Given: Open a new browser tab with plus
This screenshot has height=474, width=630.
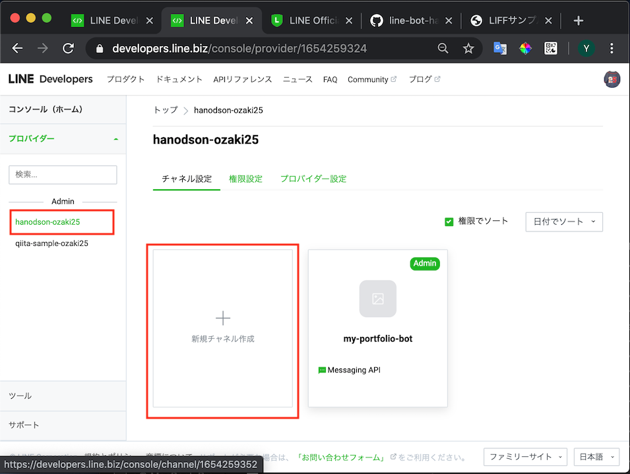Looking at the screenshot, I should (x=578, y=20).
